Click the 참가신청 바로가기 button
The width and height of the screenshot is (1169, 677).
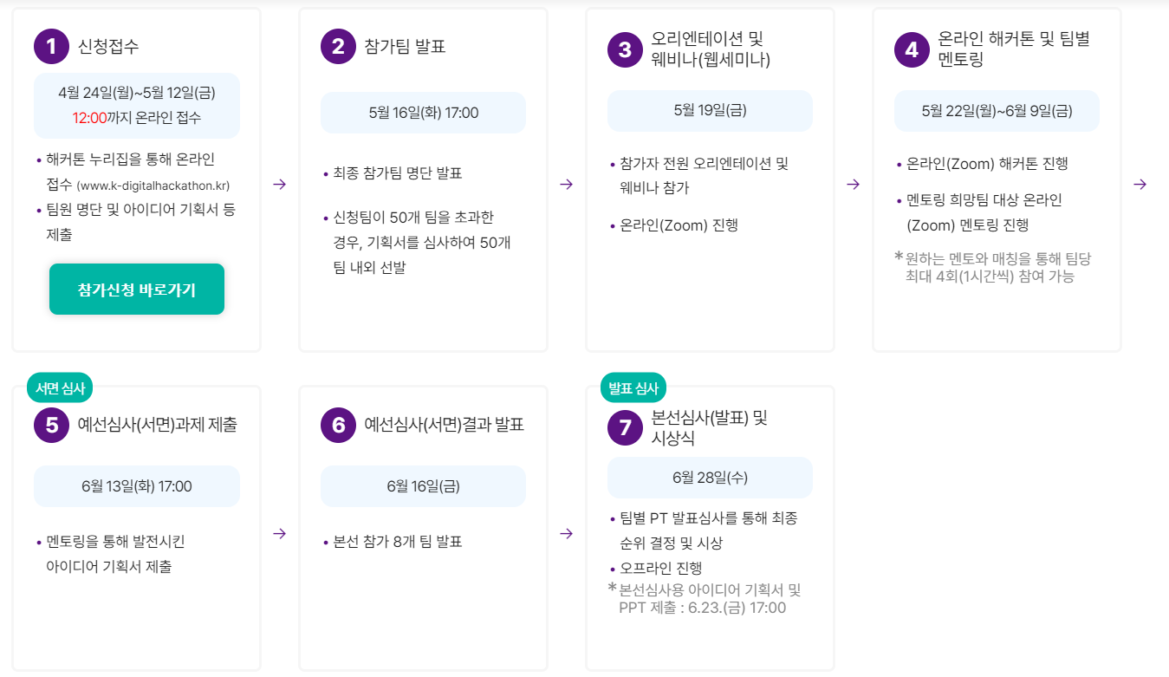pos(137,290)
